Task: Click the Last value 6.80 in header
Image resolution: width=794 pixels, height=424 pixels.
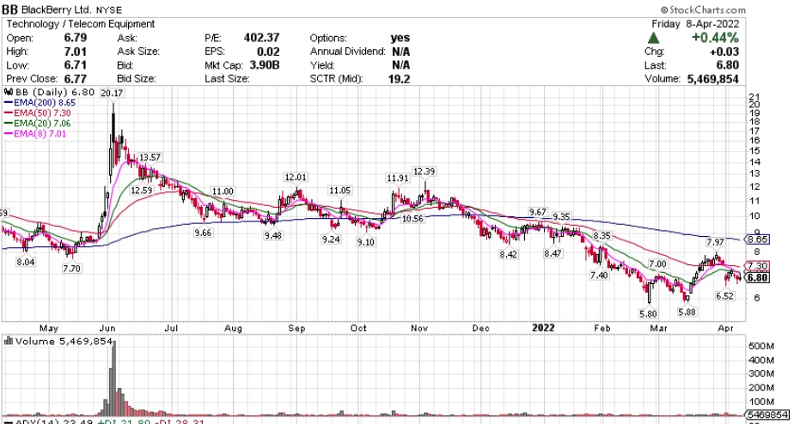Action: pos(728,65)
